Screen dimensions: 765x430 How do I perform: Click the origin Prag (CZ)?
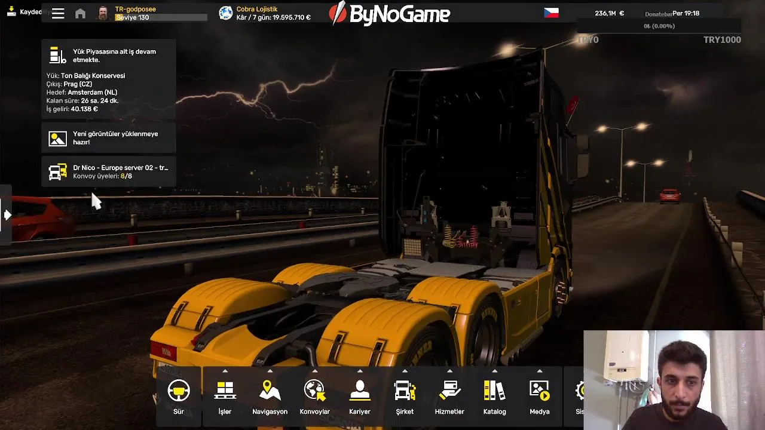click(78, 84)
